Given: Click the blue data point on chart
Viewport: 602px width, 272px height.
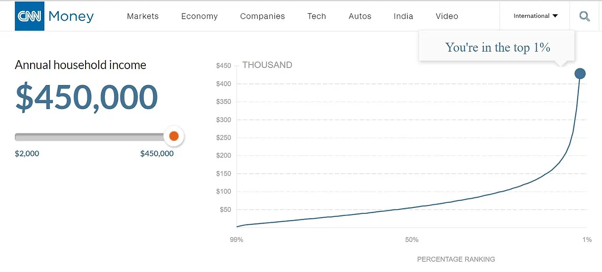Looking at the screenshot, I should [580, 74].
